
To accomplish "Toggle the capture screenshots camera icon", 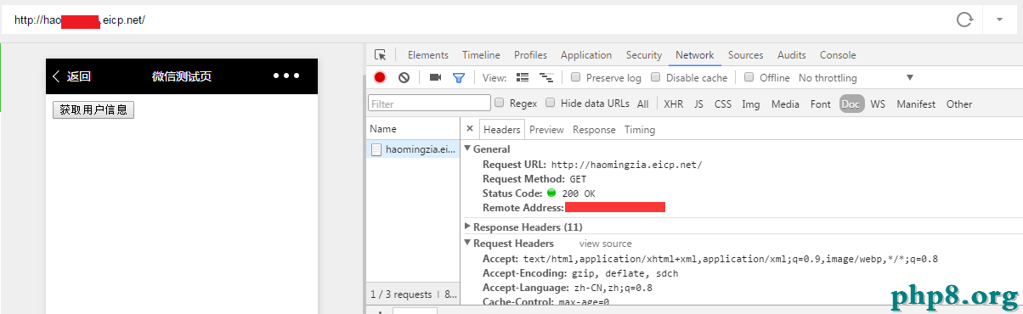I will tap(435, 77).
